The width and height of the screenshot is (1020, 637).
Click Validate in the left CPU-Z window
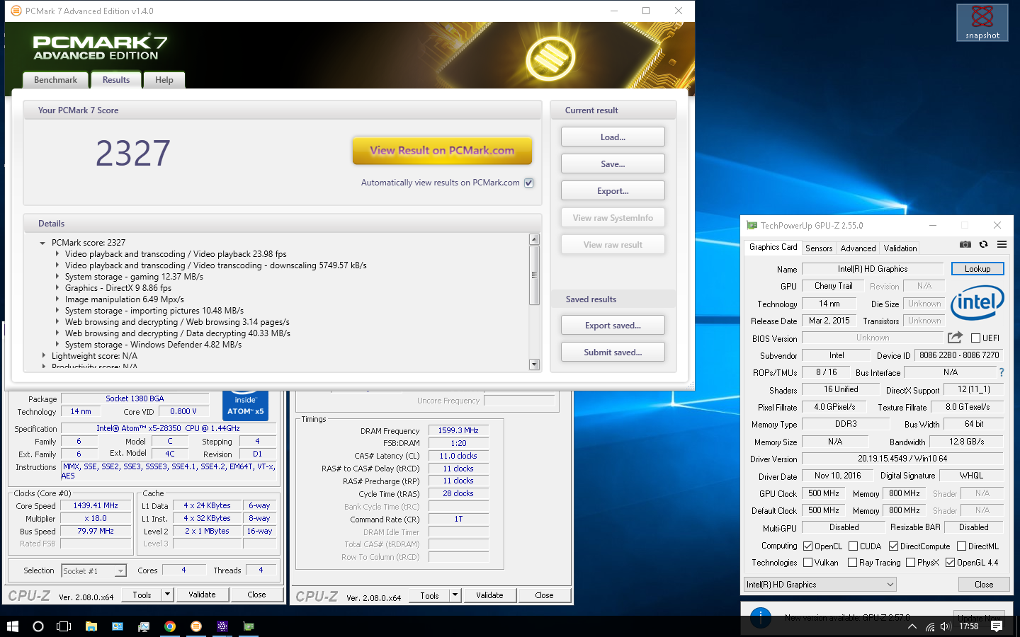202,595
